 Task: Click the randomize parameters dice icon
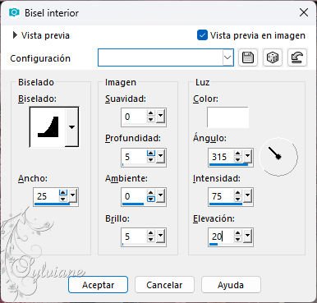(273, 57)
